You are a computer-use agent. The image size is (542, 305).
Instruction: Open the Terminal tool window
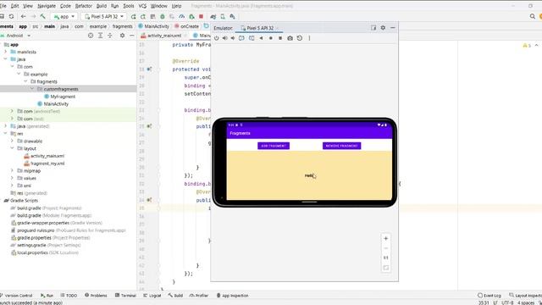(125, 296)
